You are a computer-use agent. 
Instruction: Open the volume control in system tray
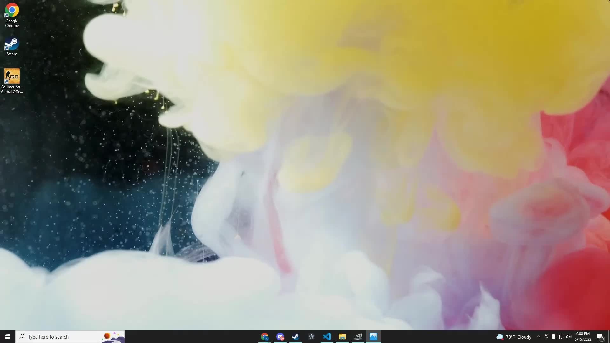pos(569,337)
